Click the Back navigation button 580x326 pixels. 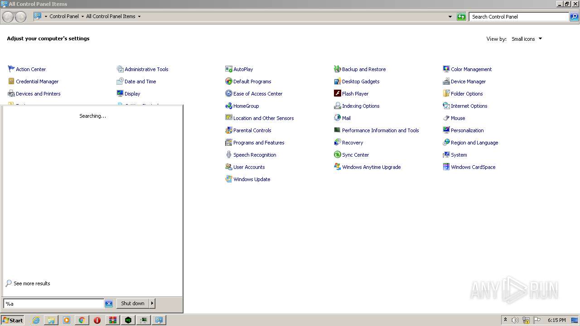coord(8,17)
